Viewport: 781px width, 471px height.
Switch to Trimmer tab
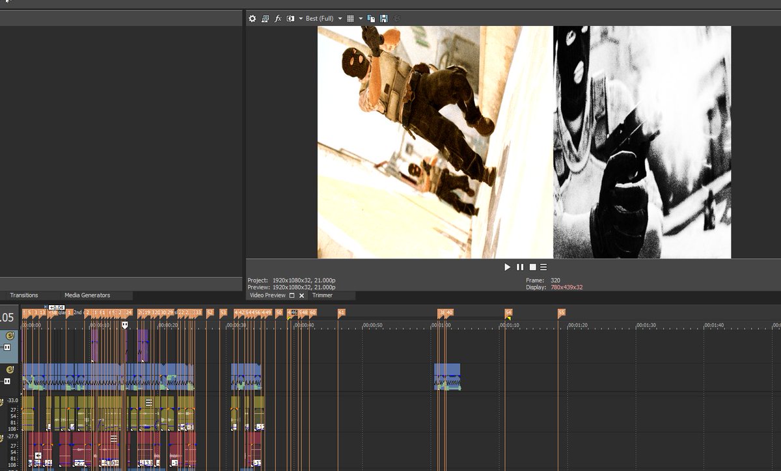click(322, 295)
